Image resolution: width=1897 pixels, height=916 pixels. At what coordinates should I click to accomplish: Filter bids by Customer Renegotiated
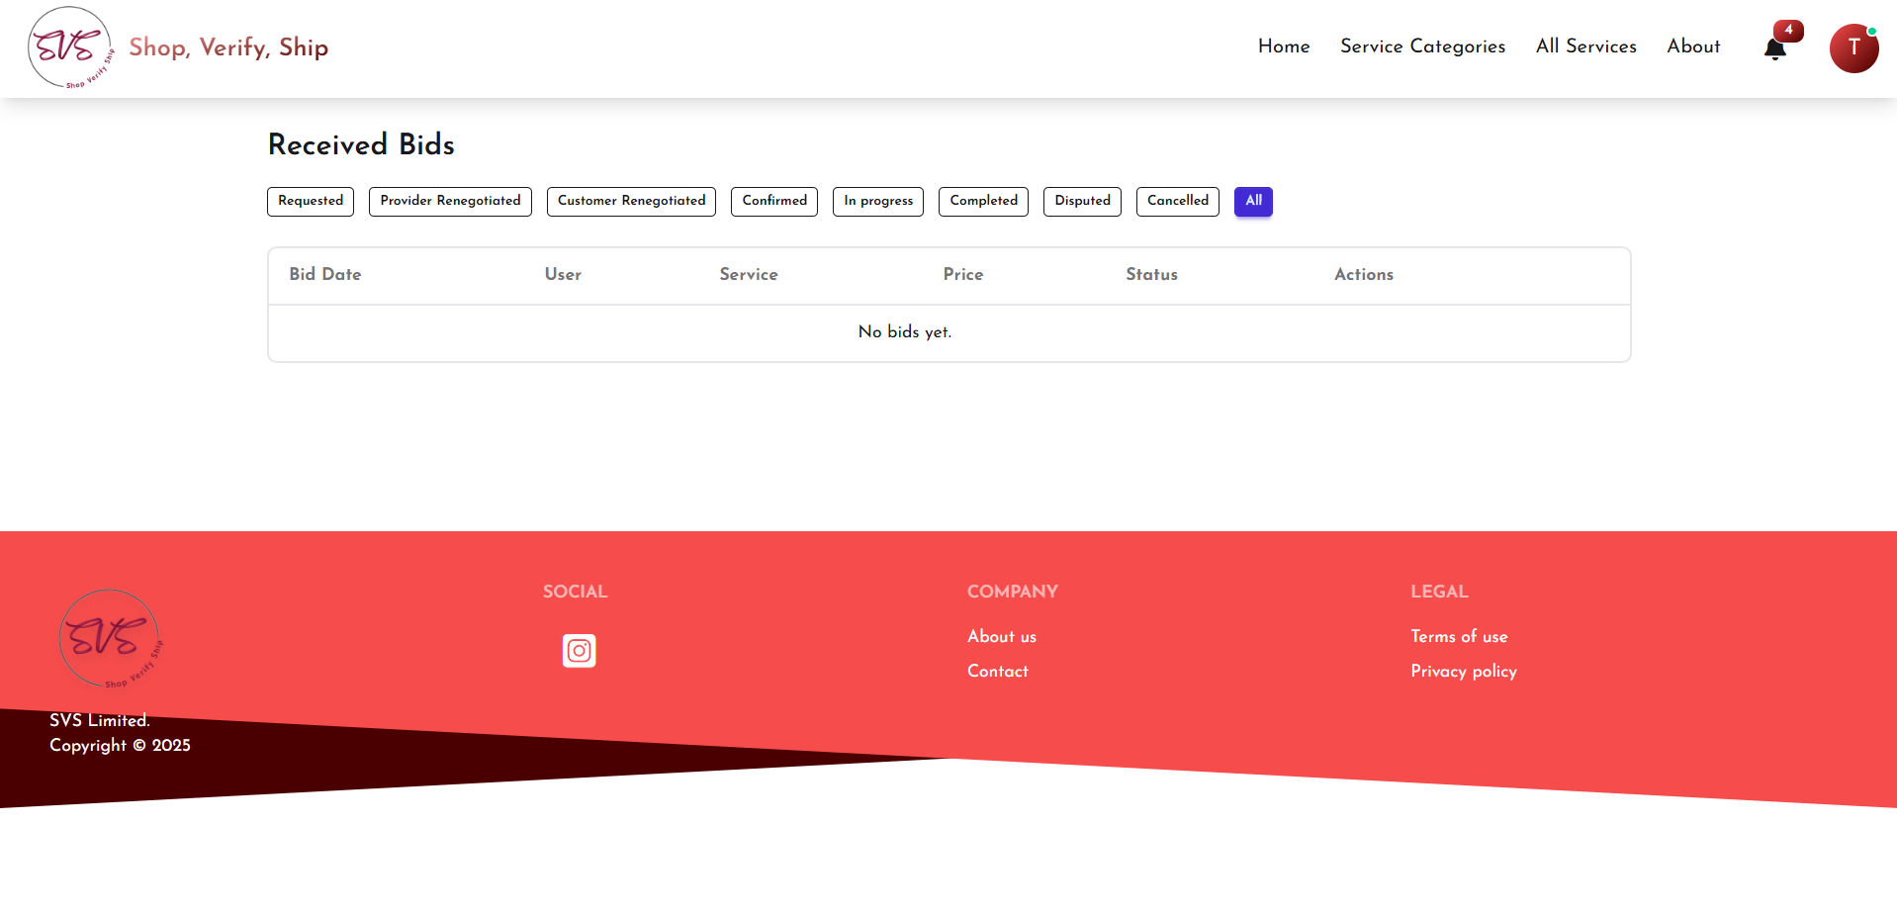click(631, 201)
